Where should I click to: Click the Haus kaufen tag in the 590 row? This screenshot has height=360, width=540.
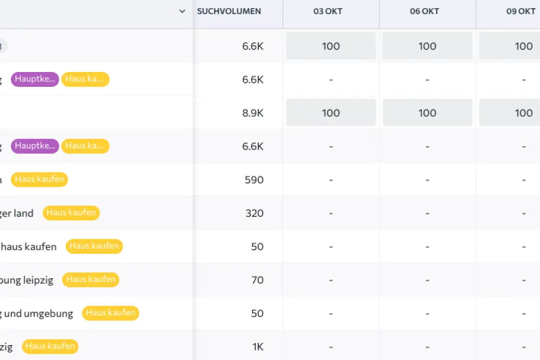39,179
